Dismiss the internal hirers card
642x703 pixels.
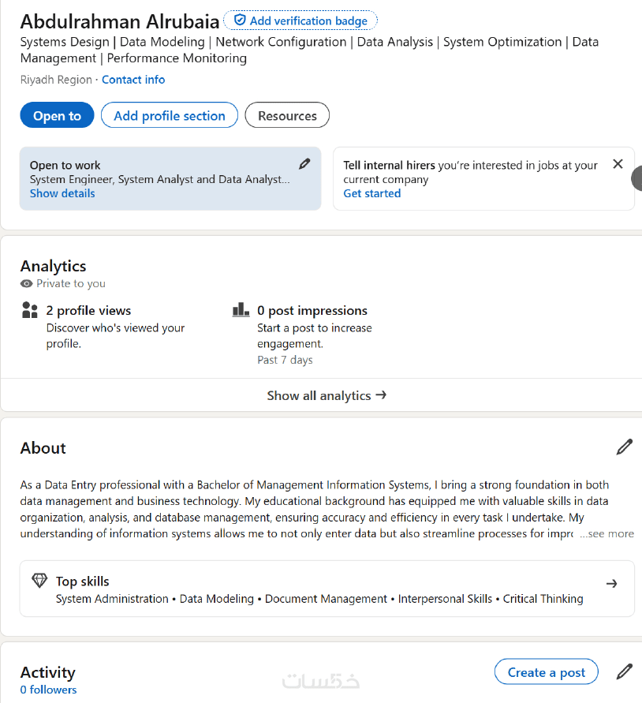pos(618,164)
